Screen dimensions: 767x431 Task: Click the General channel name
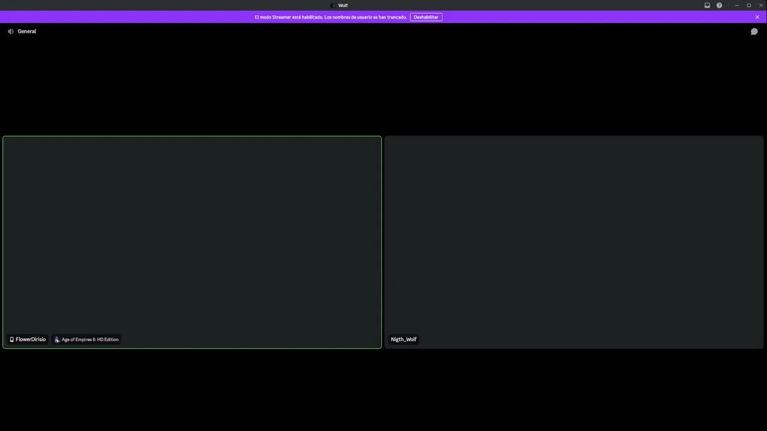(x=27, y=31)
